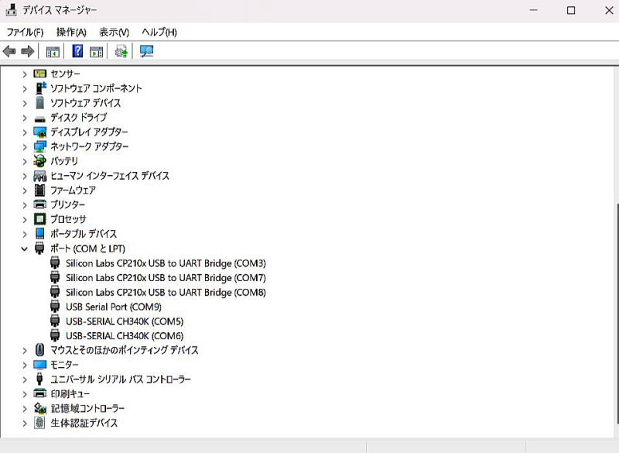This screenshot has height=453, width=619.
Task: Click the Forward arrow toolbar button
Action: [x=27, y=52]
